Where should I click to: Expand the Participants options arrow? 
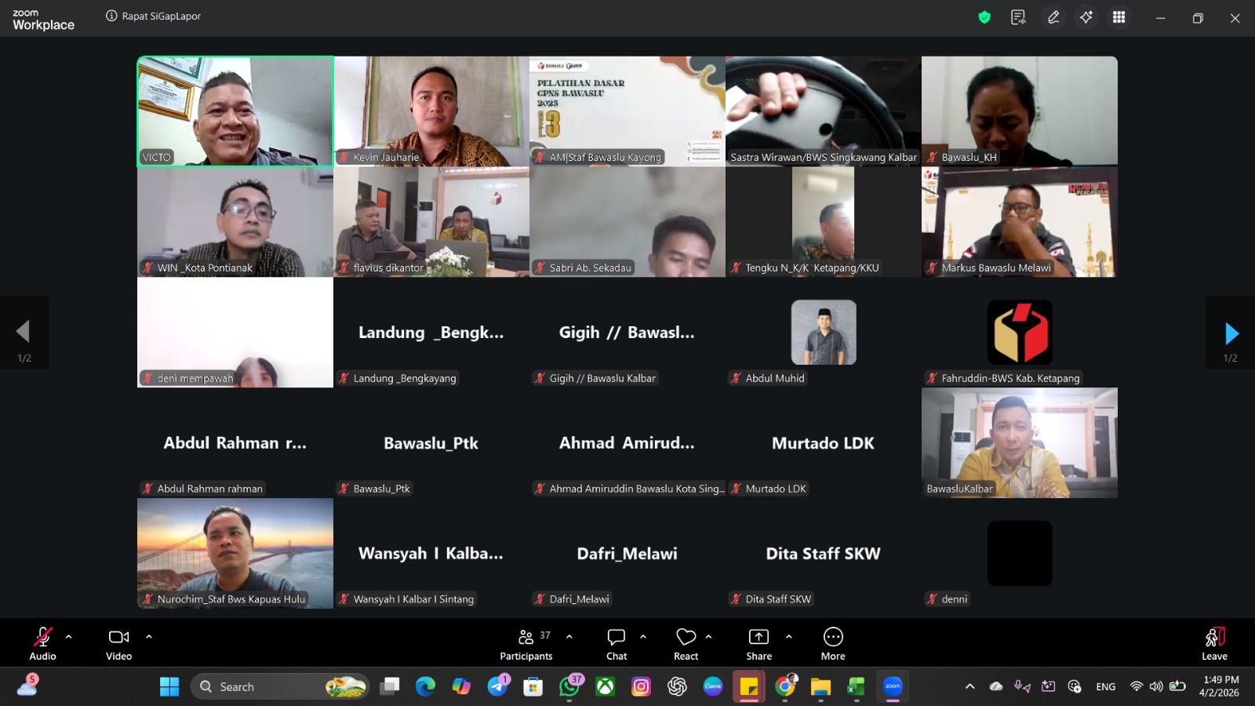569,637
